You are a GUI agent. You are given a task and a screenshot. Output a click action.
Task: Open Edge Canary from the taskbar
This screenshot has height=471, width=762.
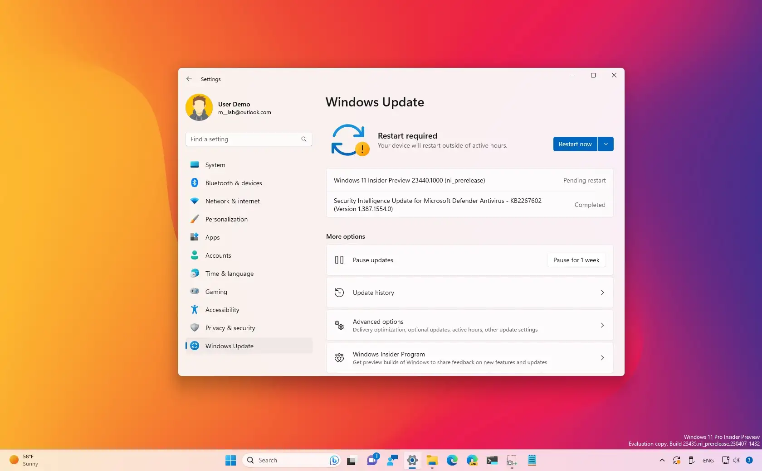click(472, 460)
